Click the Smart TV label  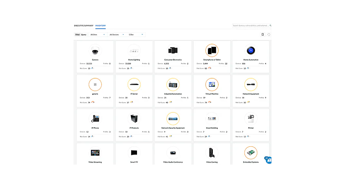(x=134, y=162)
